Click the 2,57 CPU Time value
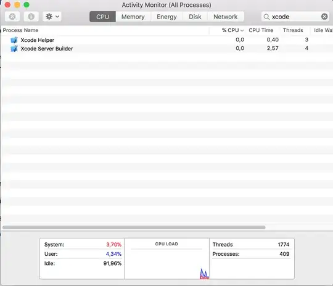333x286 pixels. coord(273,48)
